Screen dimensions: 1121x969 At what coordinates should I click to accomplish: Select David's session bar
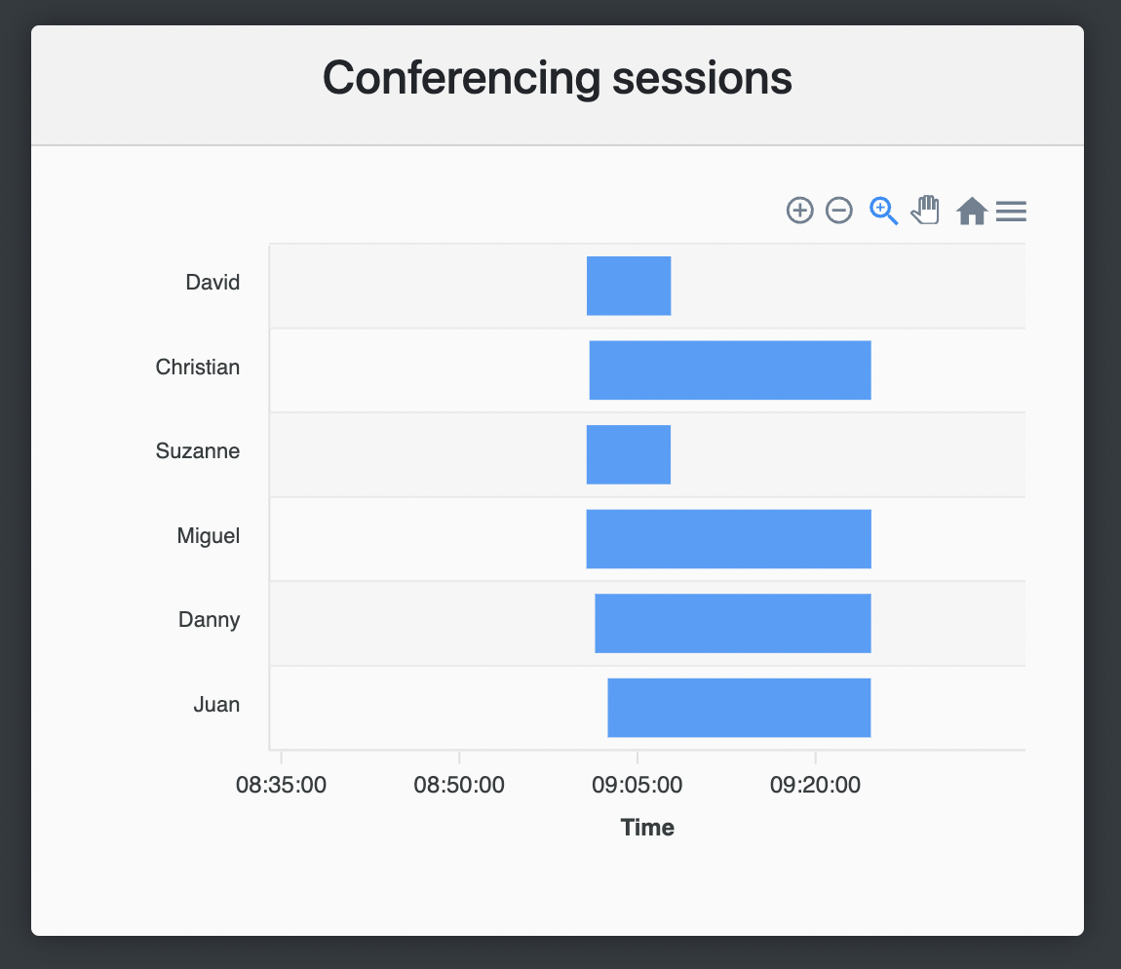pos(629,286)
